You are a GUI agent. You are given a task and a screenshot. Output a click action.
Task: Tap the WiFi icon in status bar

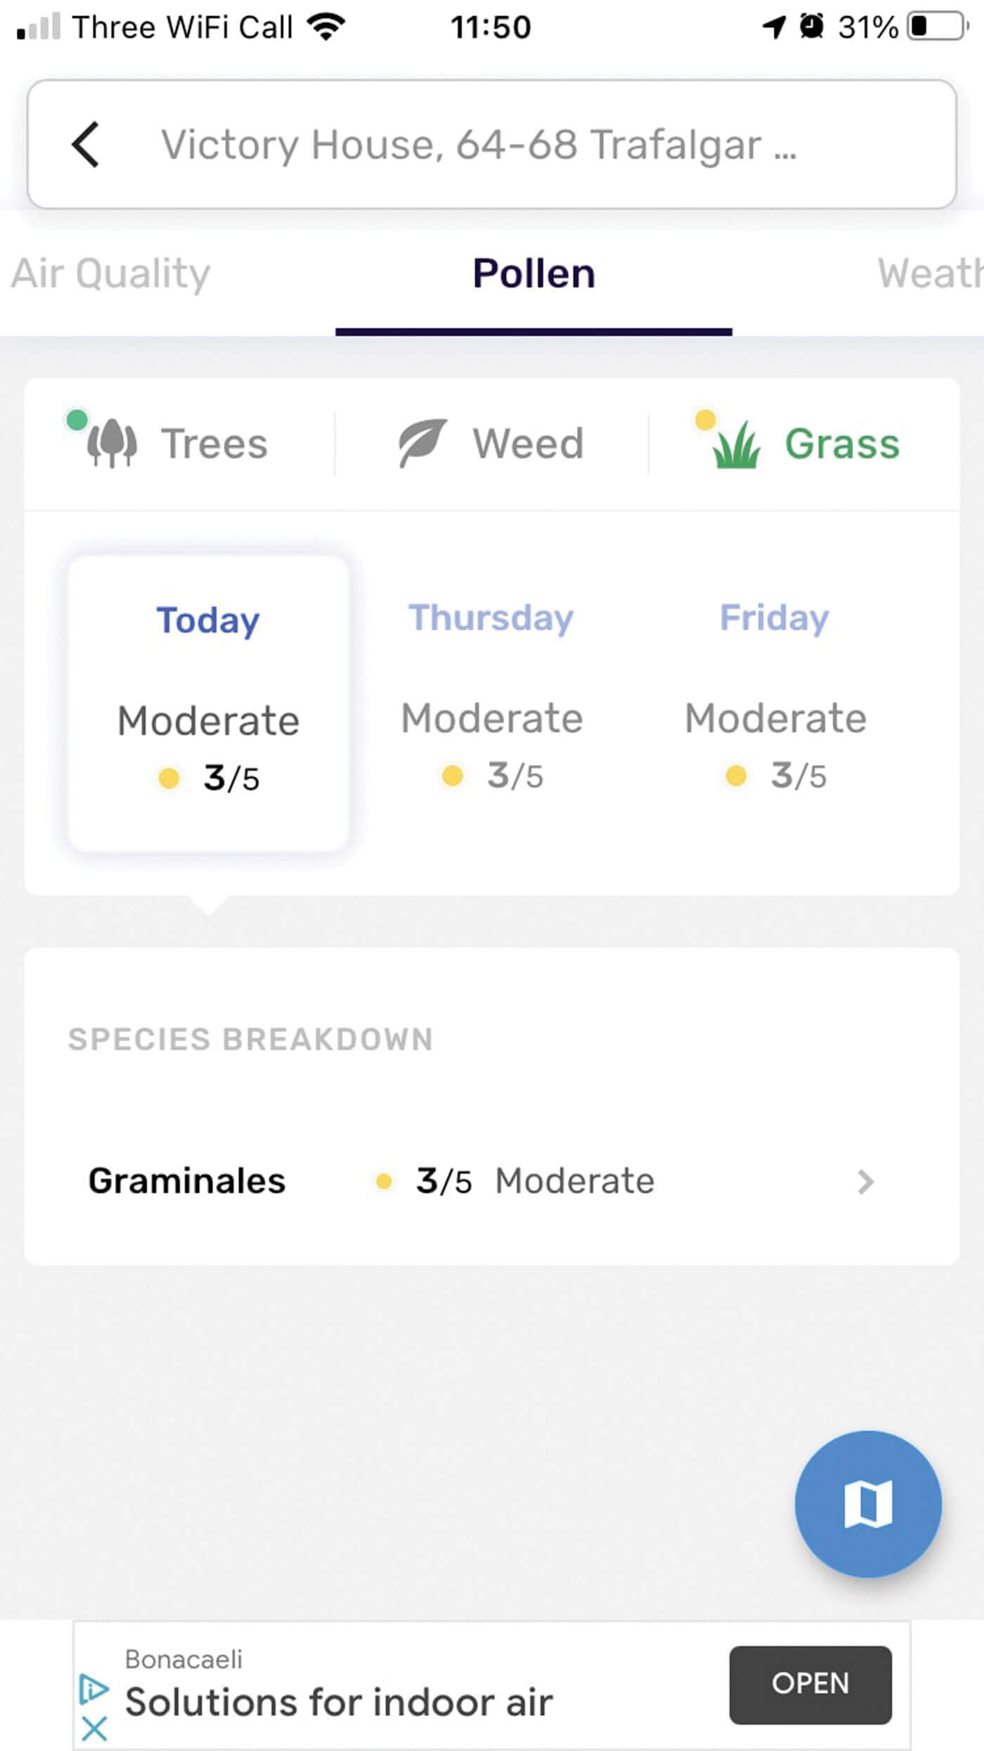[x=326, y=27]
